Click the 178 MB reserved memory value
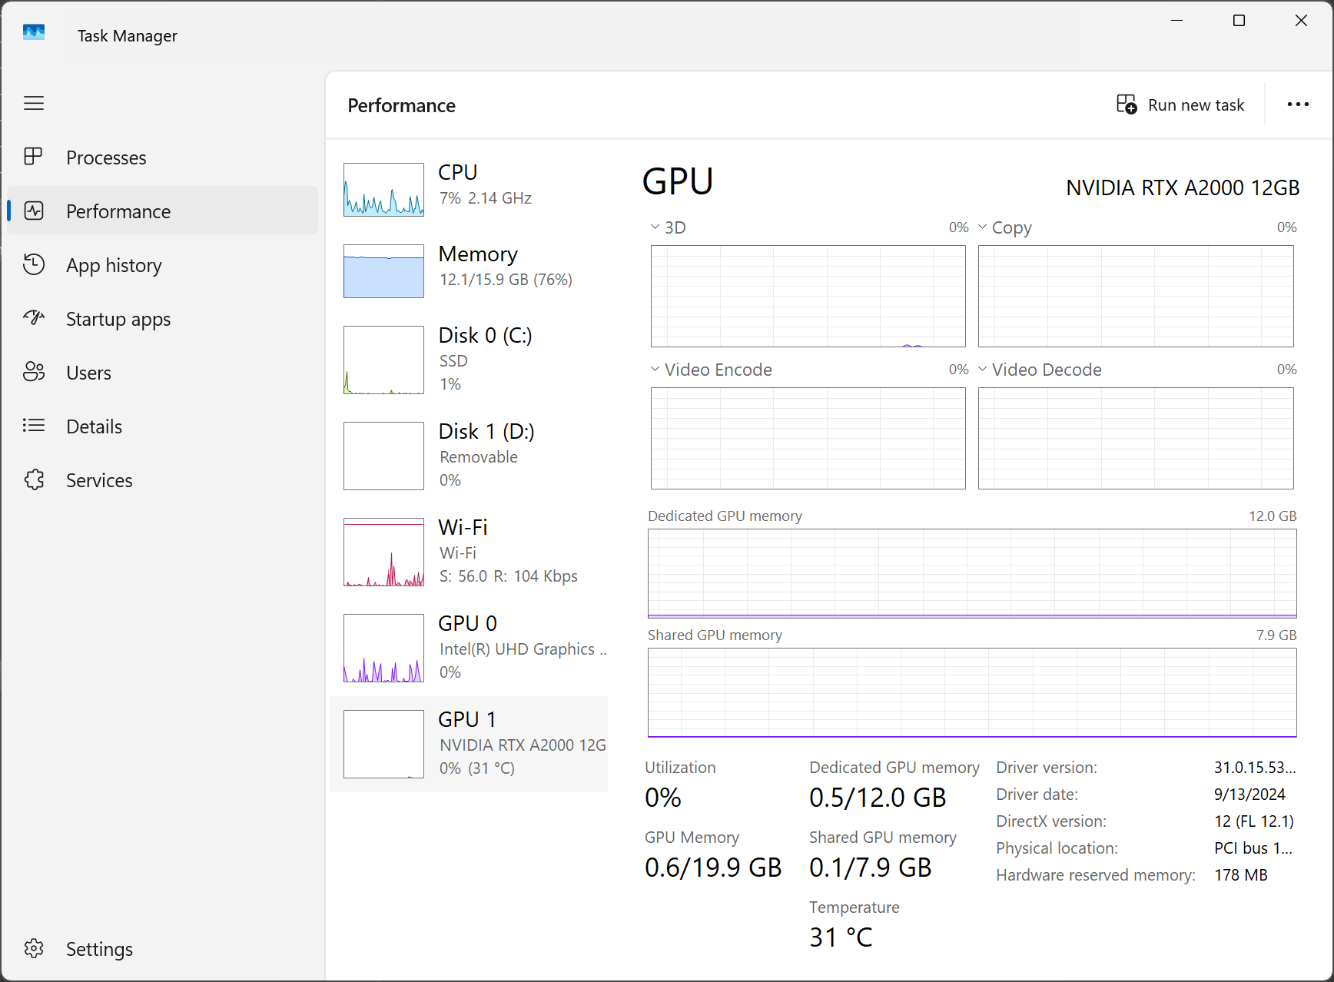The width and height of the screenshot is (1334, 982). 1241,875
